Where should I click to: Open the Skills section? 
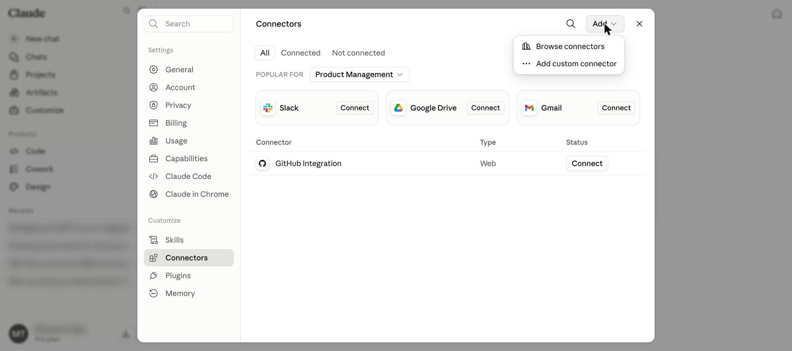(189, 240)
